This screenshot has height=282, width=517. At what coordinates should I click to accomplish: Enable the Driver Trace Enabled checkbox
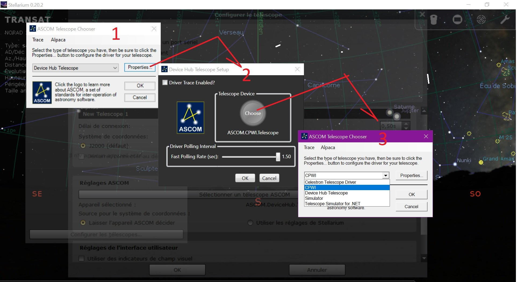(x=165, y=82)
